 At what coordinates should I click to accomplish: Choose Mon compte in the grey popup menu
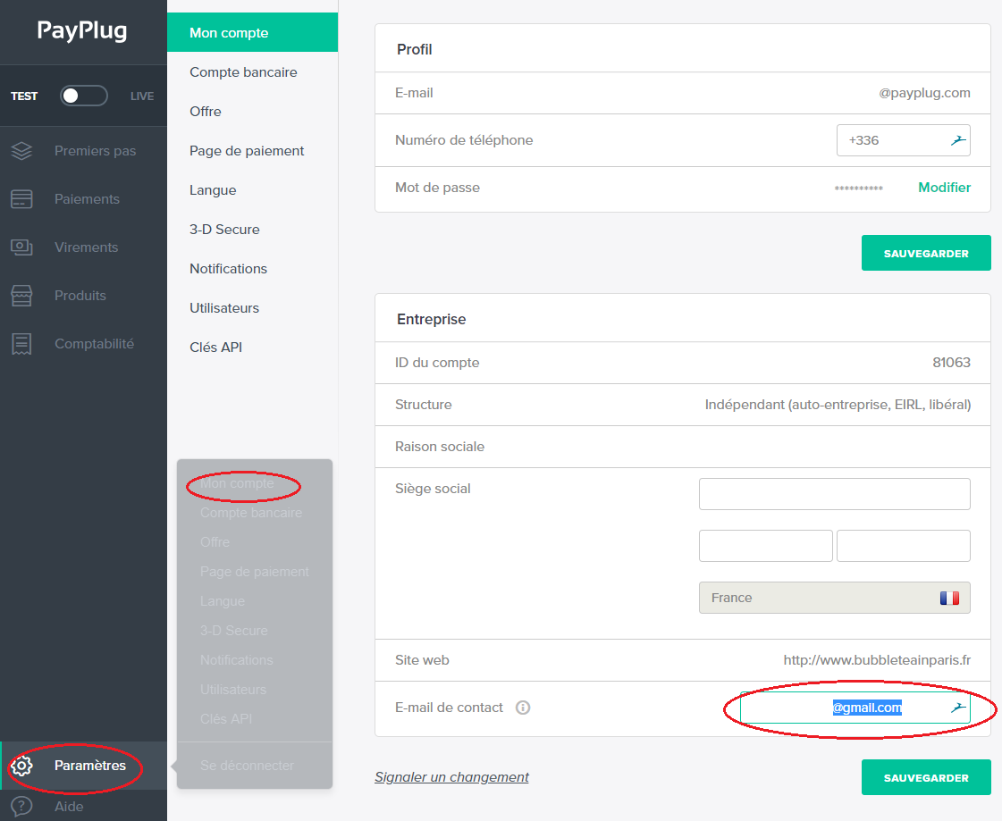click(x=237, y=483)
